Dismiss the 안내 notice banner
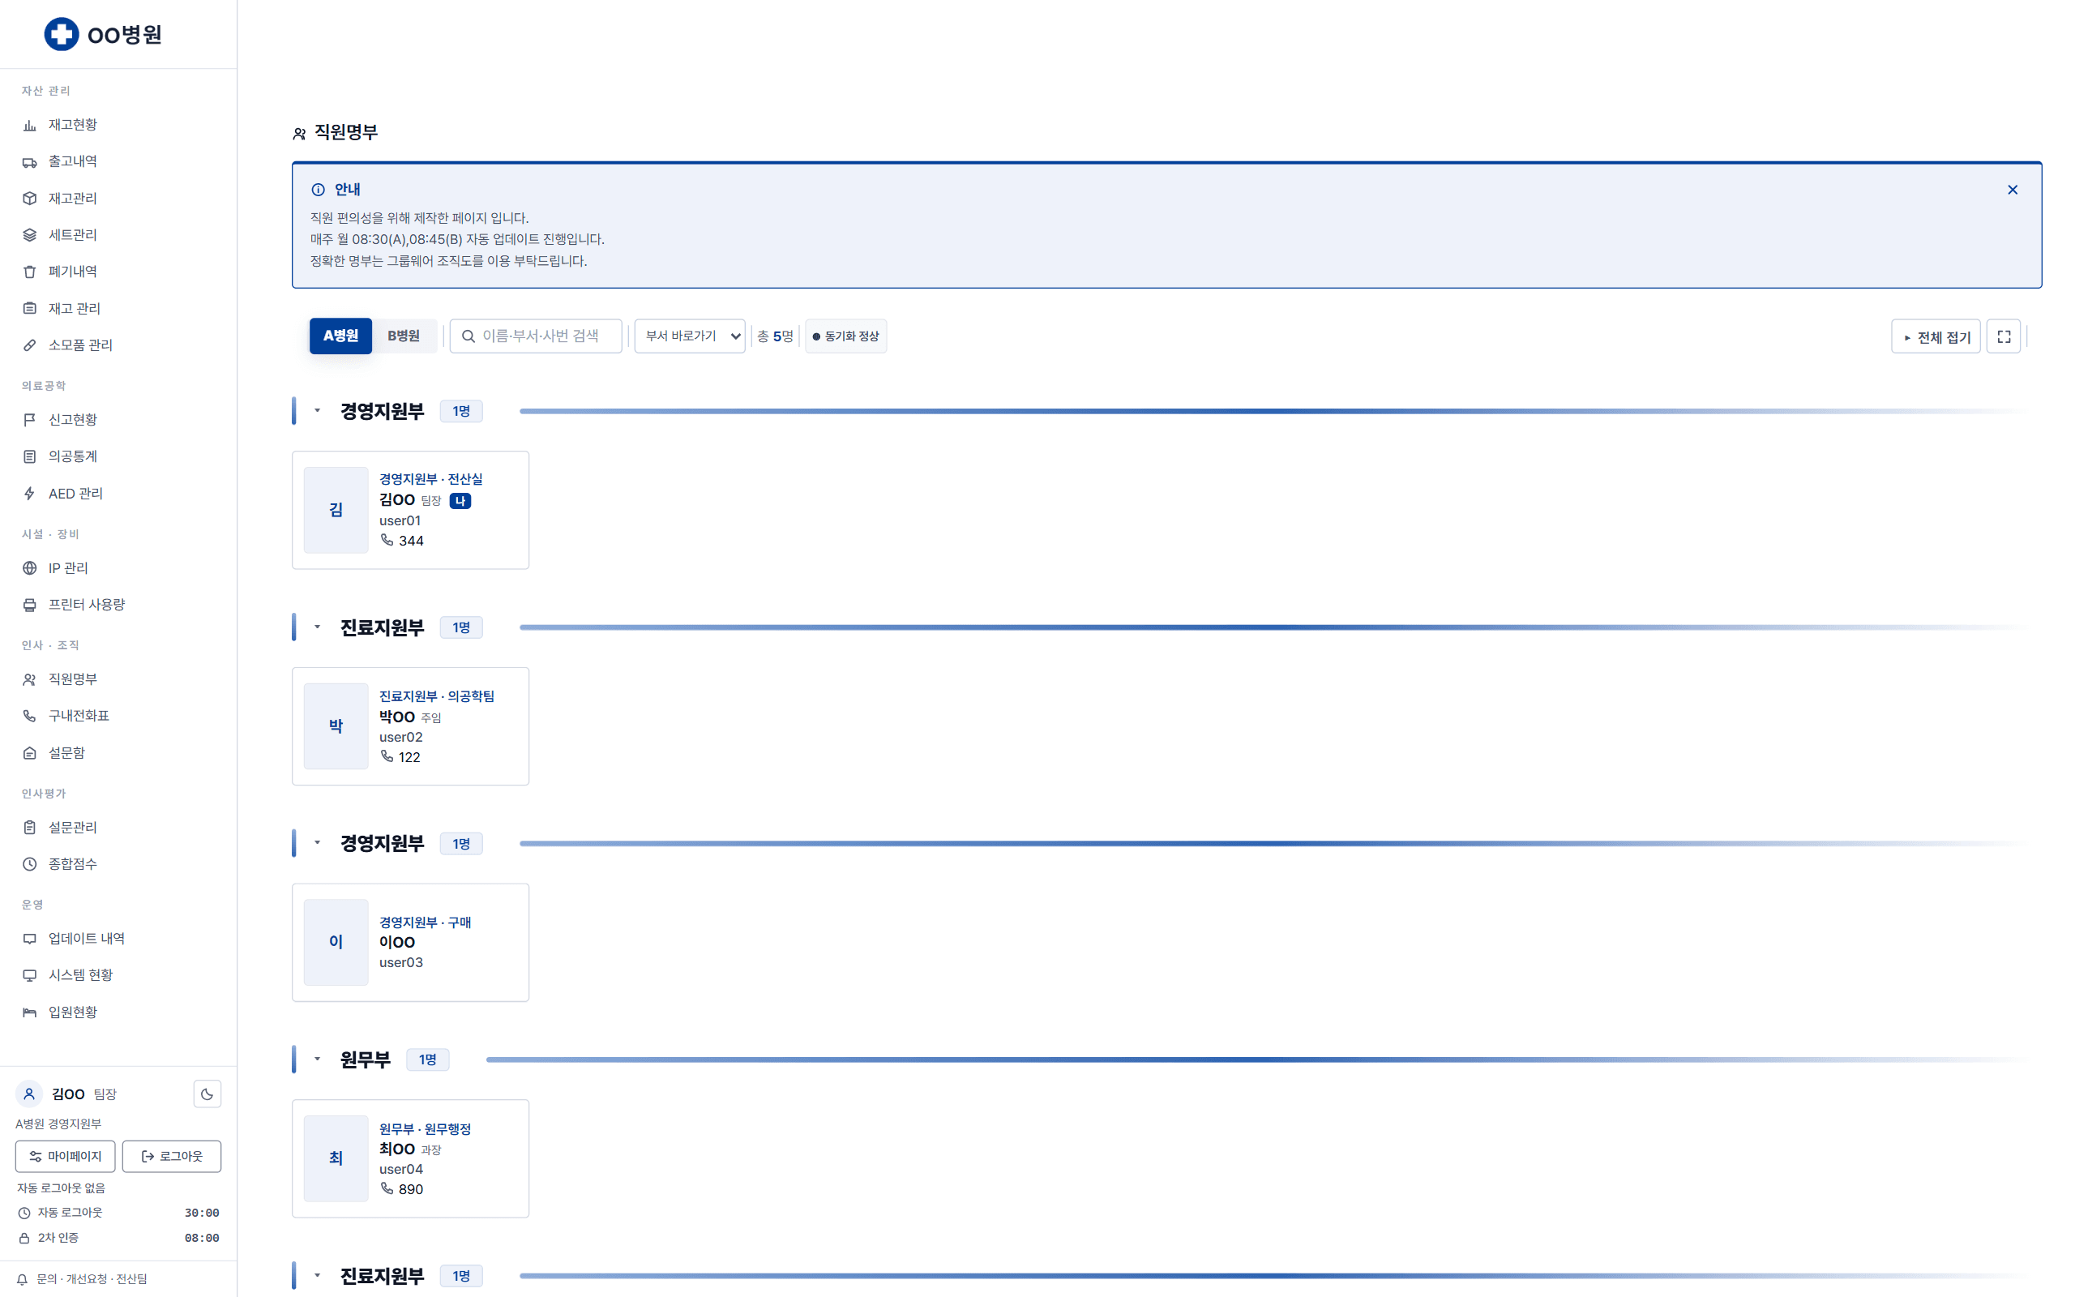 tap(2013, 190)
